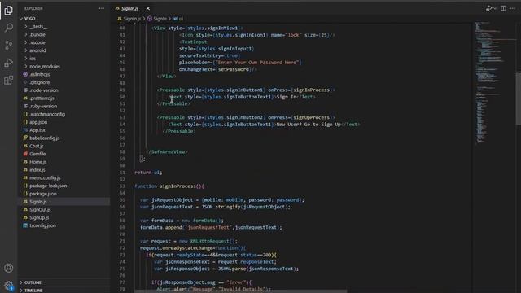
Task: Click 'New User? Go to Sign Up' text
Action: click(309, 125)
